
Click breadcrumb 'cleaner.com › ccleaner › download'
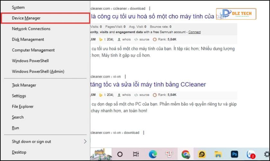[x=118, y=8]
